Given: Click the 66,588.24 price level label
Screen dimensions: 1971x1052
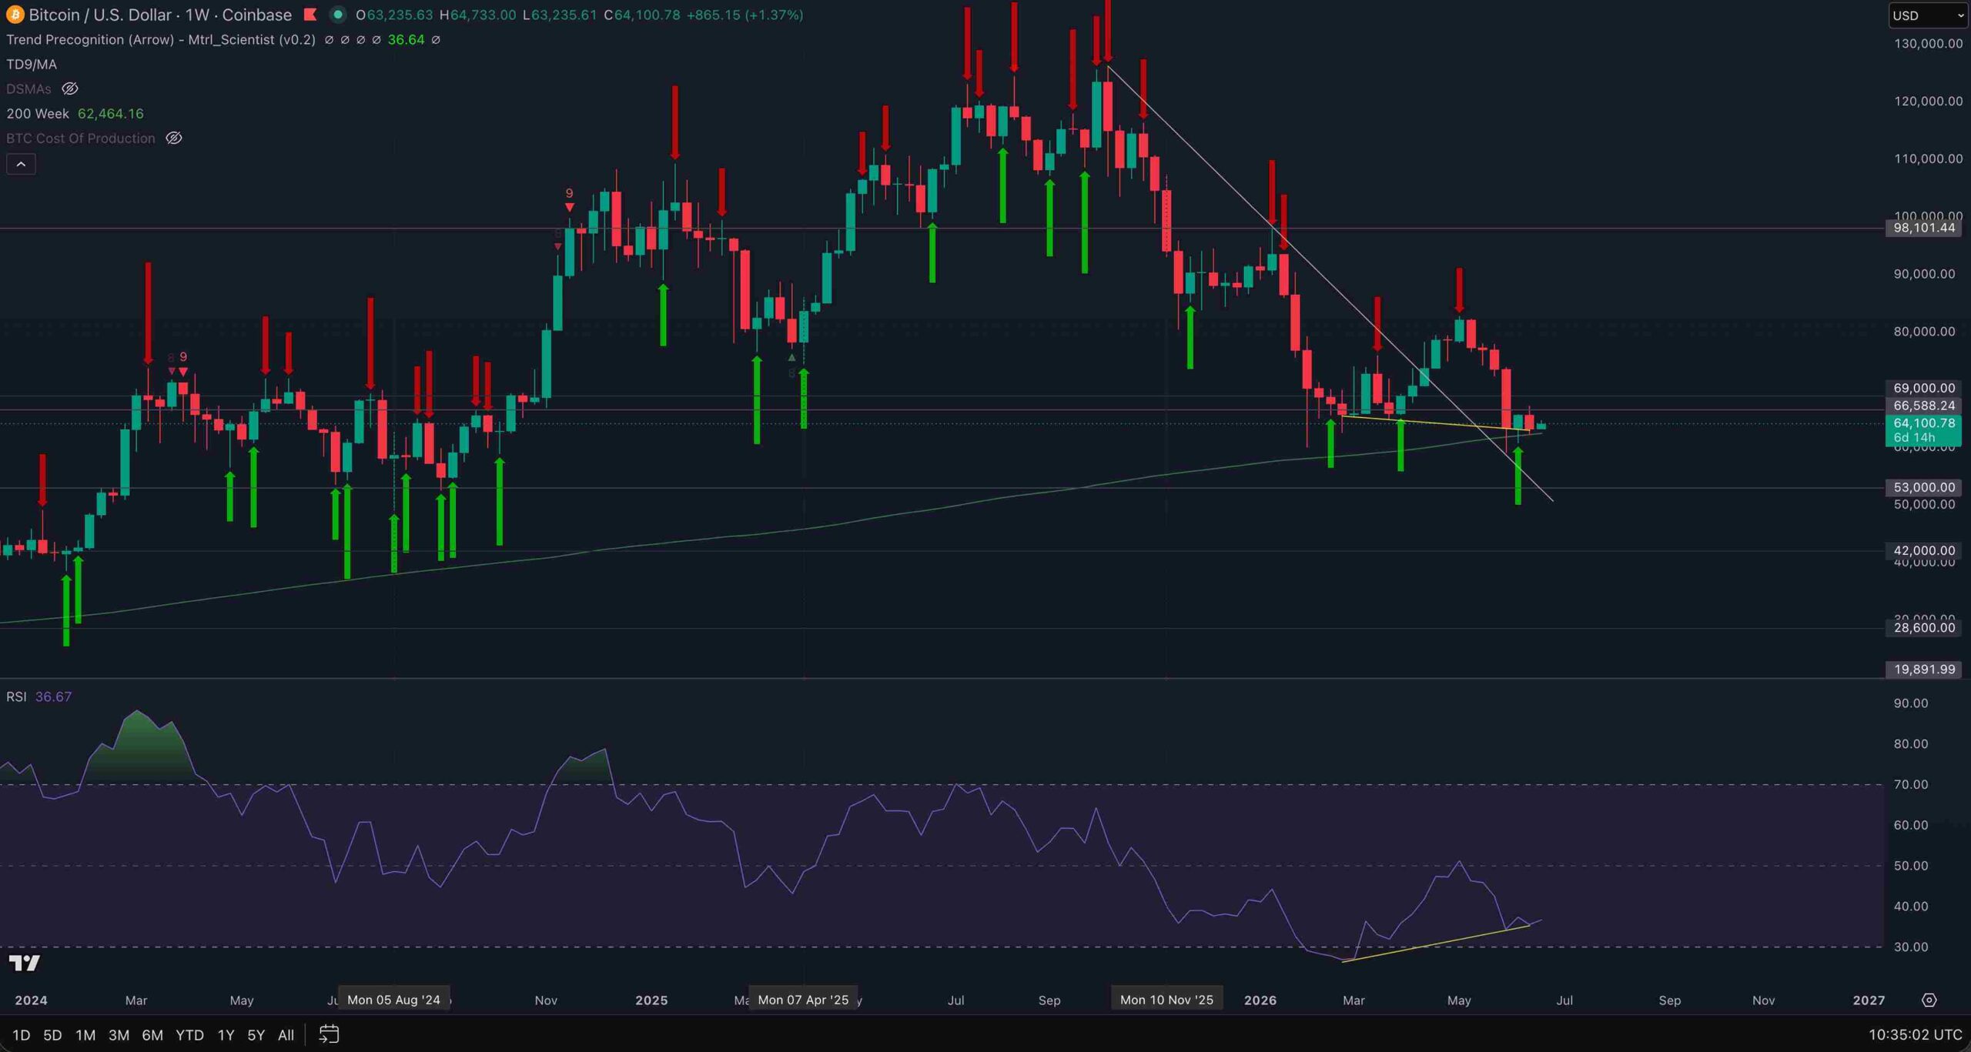Looking at the screenshot, I should pyautogui.click(x=1924, y=406).
